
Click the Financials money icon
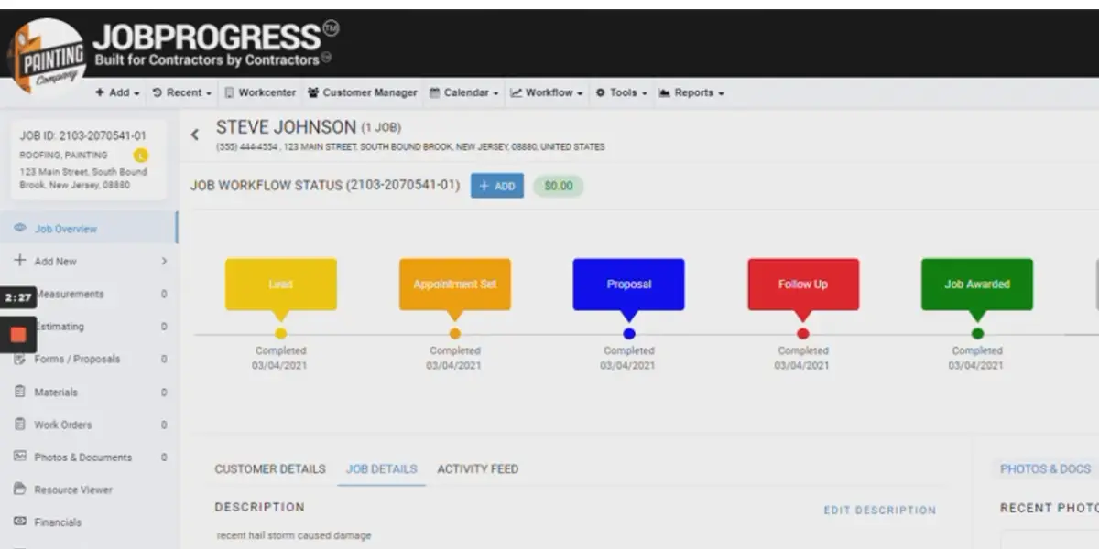coord(20,522)
